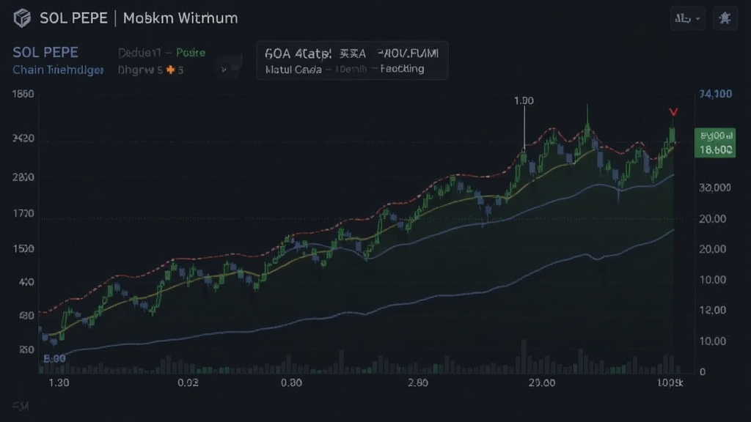Click the blue 34,100 top price axis label
Screen dimensions: 751x422
[716, 94]
